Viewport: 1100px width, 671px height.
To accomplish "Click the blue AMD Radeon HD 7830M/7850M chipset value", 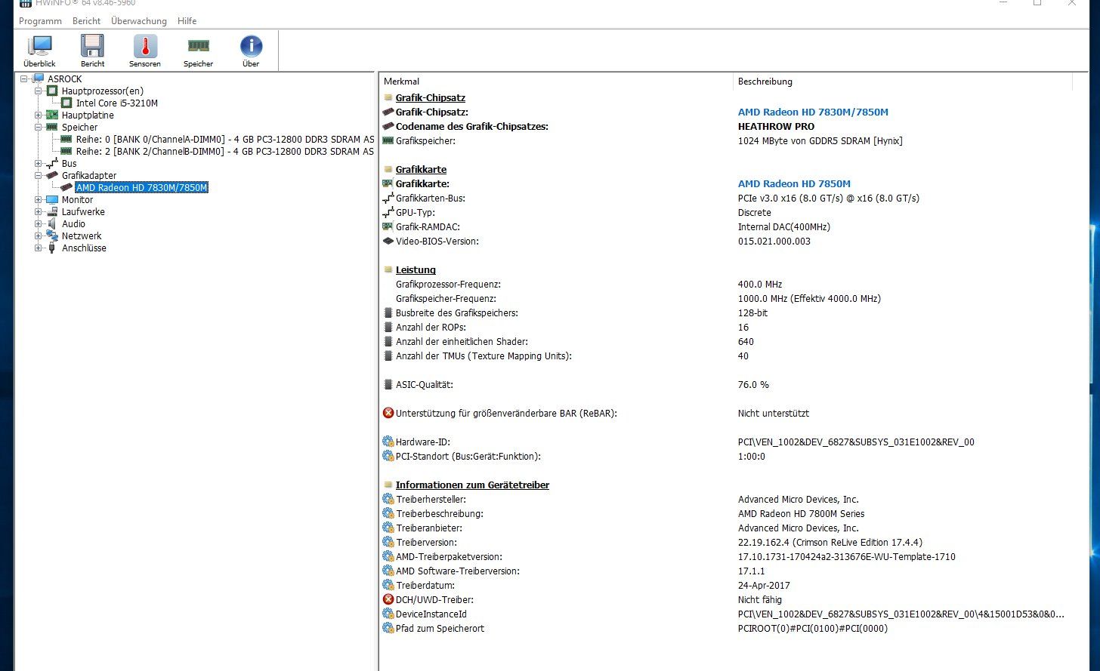I will coord(813,112).
